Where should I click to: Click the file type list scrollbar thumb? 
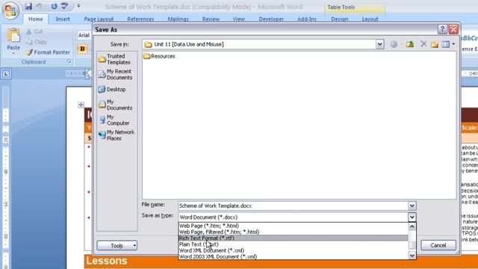(412, 245)
